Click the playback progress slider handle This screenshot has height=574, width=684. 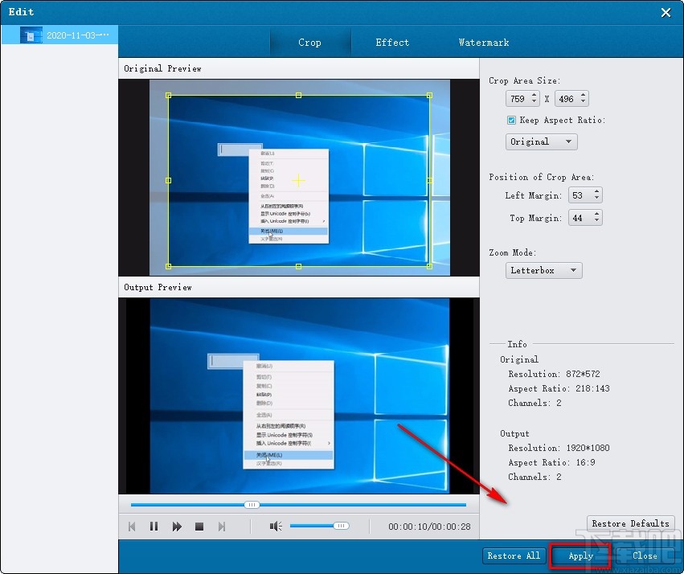(x=252, y=505)
